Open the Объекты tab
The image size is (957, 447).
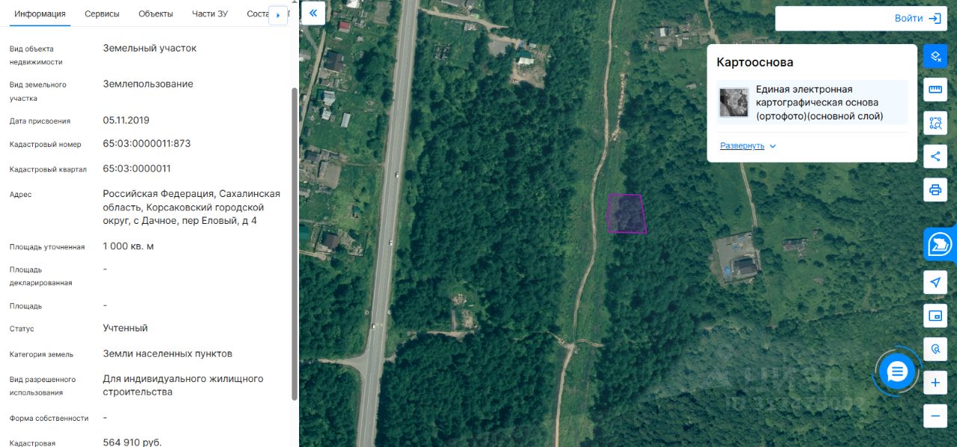156,14
